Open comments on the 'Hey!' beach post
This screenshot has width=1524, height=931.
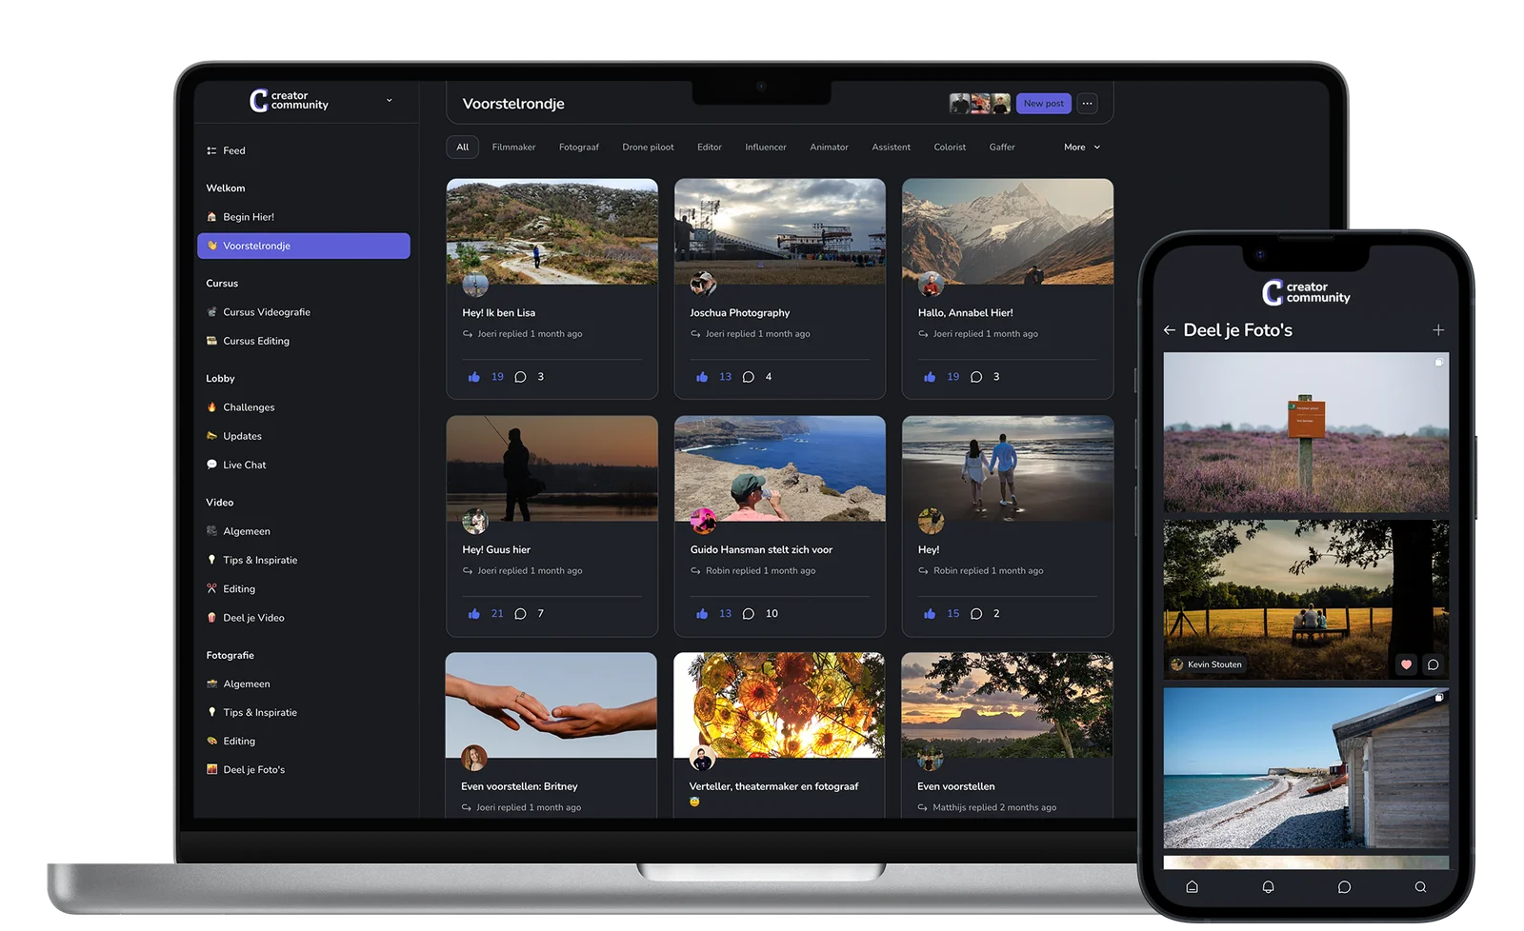(976, 614)
